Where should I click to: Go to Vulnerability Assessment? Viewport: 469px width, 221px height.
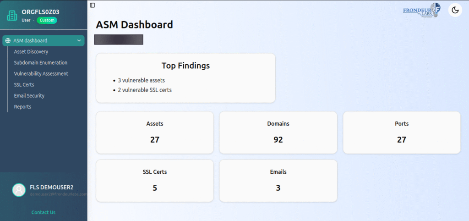point(41,74)
